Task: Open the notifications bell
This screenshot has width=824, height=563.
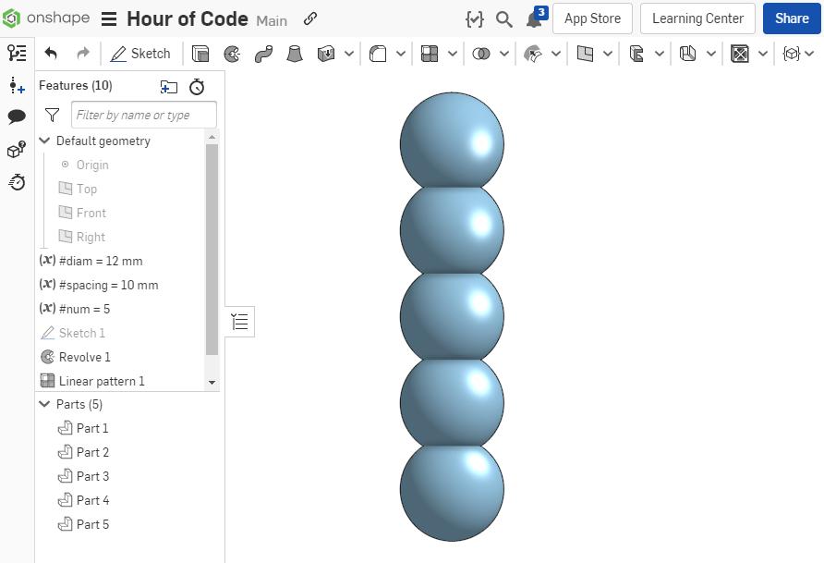Action: 534,18
